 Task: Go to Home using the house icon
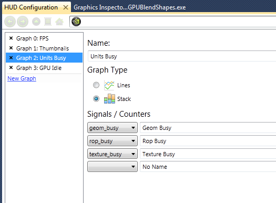[x=59, y=22]
